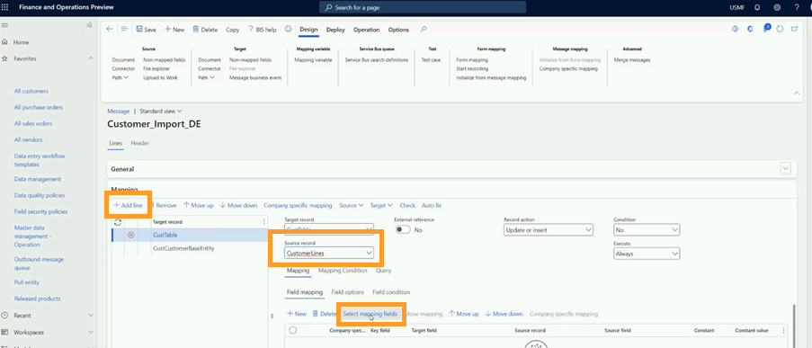
Task: Open the Target menu in mapping toolbar
Action: [381, 206]
